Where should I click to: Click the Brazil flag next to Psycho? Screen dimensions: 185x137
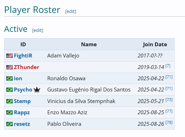(x=9, y=90)
